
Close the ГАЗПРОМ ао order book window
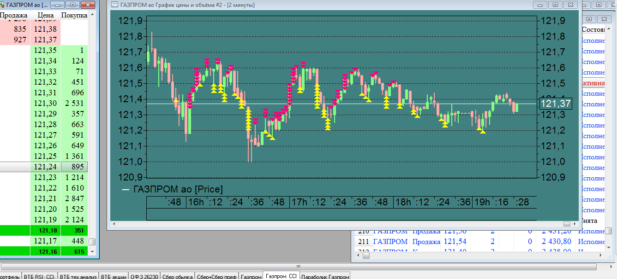pyautogui.click(x=88, y=5)
